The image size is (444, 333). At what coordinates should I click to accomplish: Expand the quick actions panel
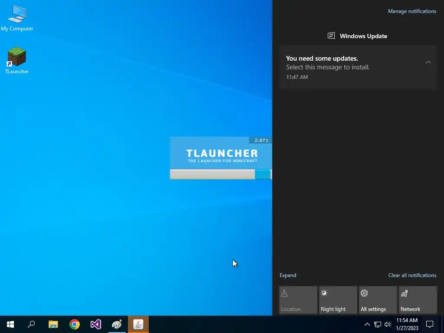click(x=288, y=275)
